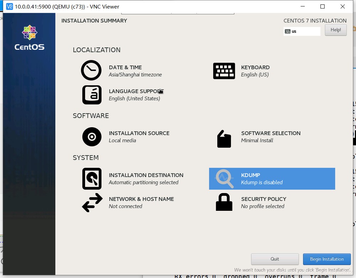Click 'English (US)' keyboard text
Viewport: 356px width, 278px height.
pos(255,75)
